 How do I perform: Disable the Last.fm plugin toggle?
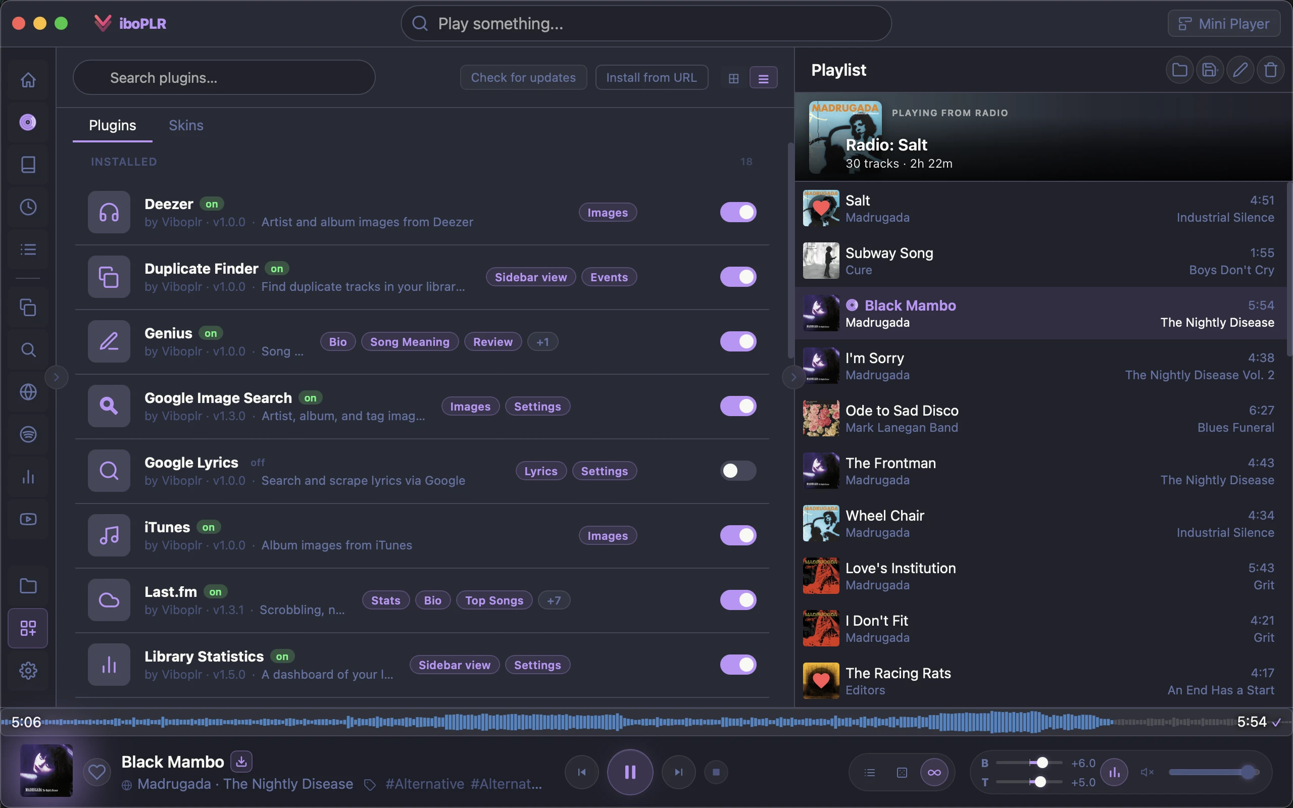pos(738,600)
